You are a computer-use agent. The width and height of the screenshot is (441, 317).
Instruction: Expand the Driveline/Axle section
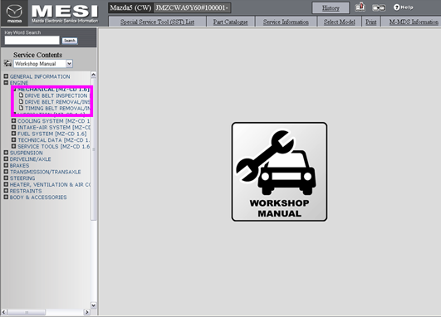[x=6, y=158]
